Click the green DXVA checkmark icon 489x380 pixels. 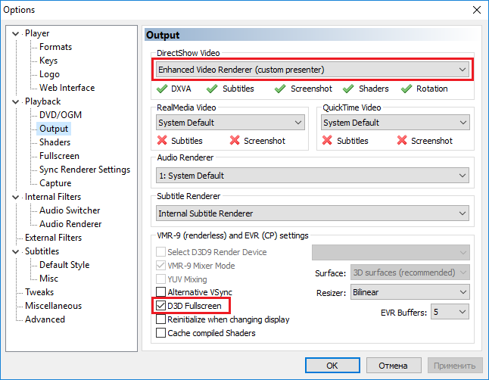pyautogui.click(x=161, y=89)
